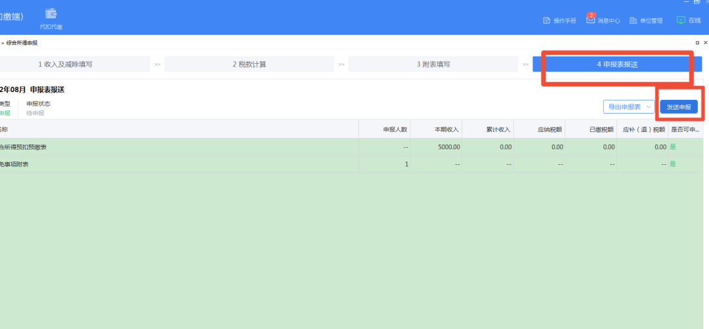The height and width of the screenshot is (329, 709).
Task: Go to step 3 附表填写
Action: [x=433, y=64]
